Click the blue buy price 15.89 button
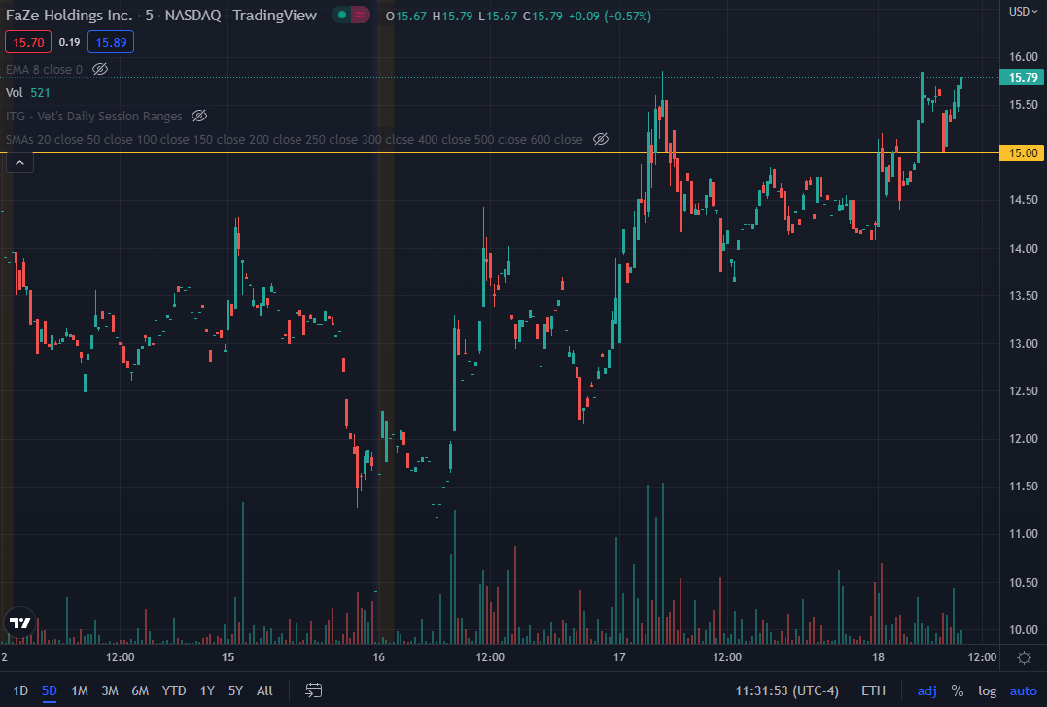This screenshot has height=707, width=1047. click(111, 42)
